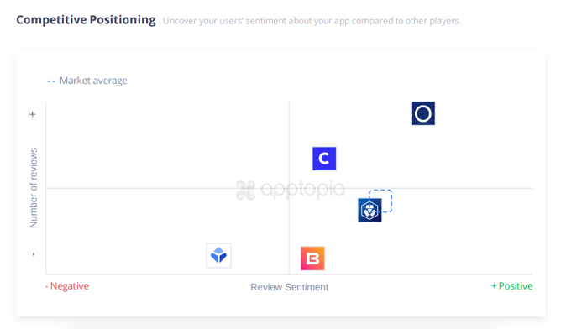The height and width of the screenshot is (329, 561).
Task: Click the Apptopia watermark logo
Action: click(245, 190)
